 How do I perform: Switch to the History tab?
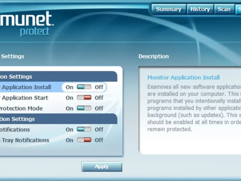coord(200,9)
